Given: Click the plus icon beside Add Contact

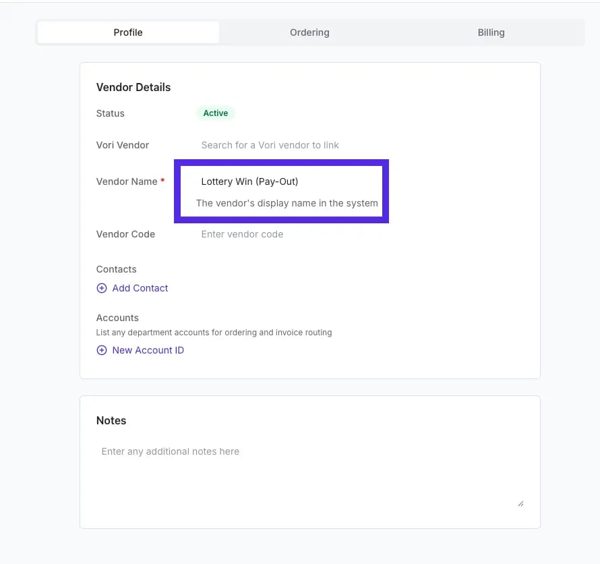Looking at the screenshot, I should coord(101,288).
